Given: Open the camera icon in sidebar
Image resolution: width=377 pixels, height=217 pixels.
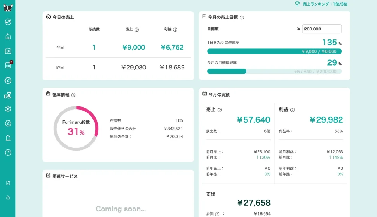Looking at the screenshot, I should [x=8, y=51].
